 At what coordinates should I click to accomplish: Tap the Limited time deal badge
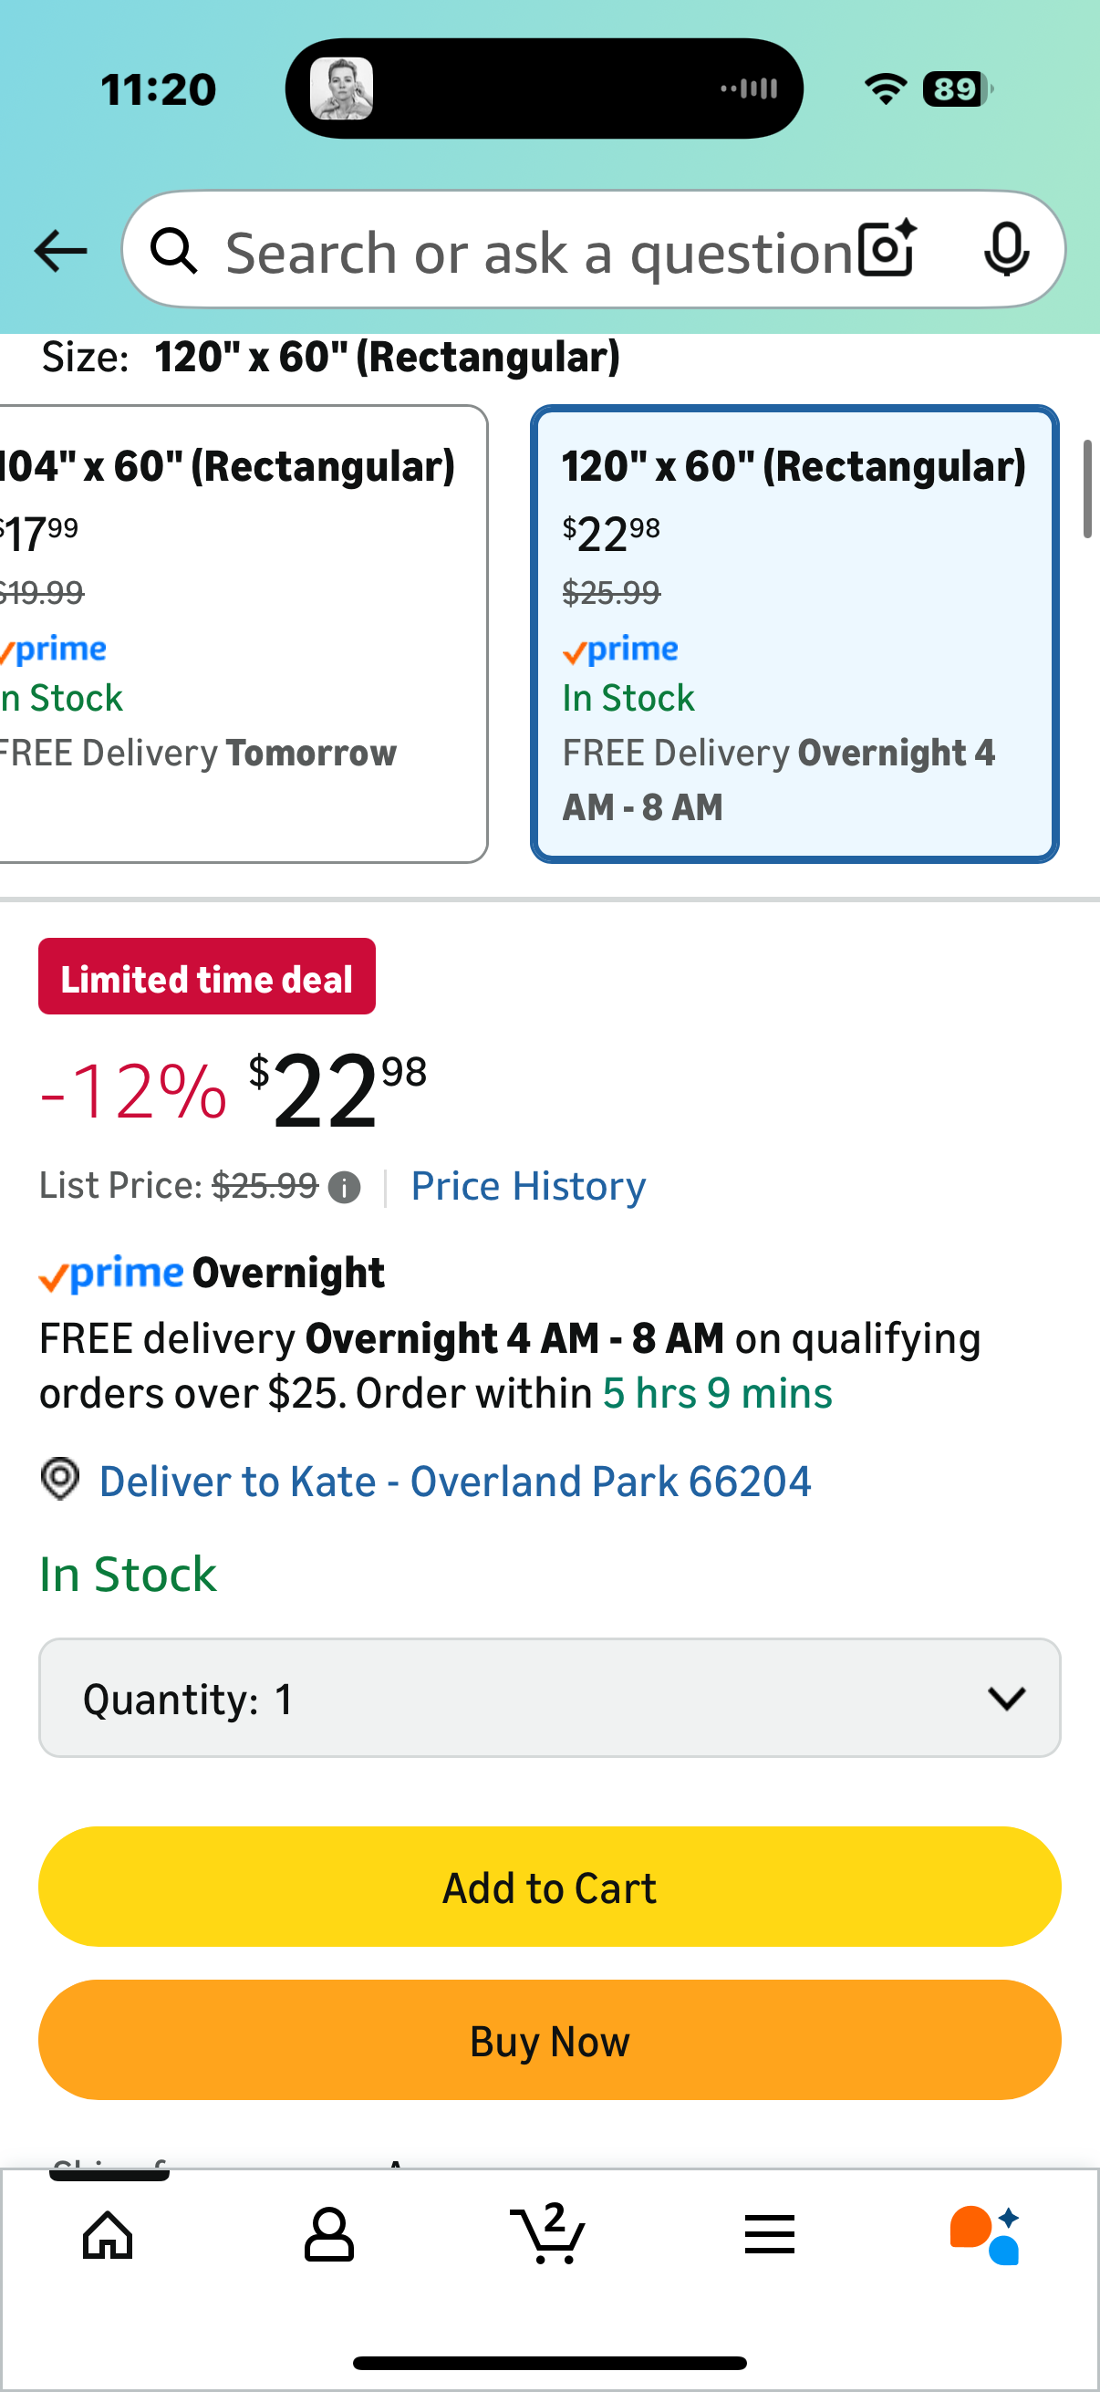(207, 977)
